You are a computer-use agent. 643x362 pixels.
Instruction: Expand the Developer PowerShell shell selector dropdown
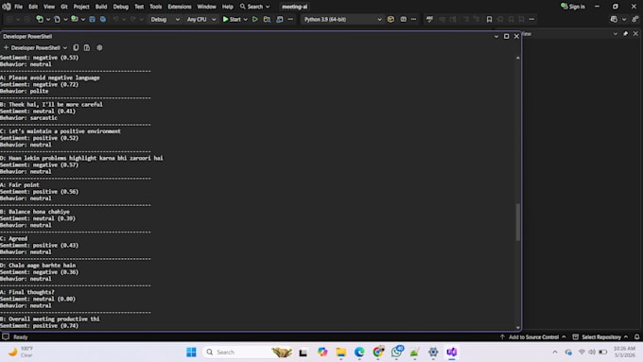click(65, 48)
